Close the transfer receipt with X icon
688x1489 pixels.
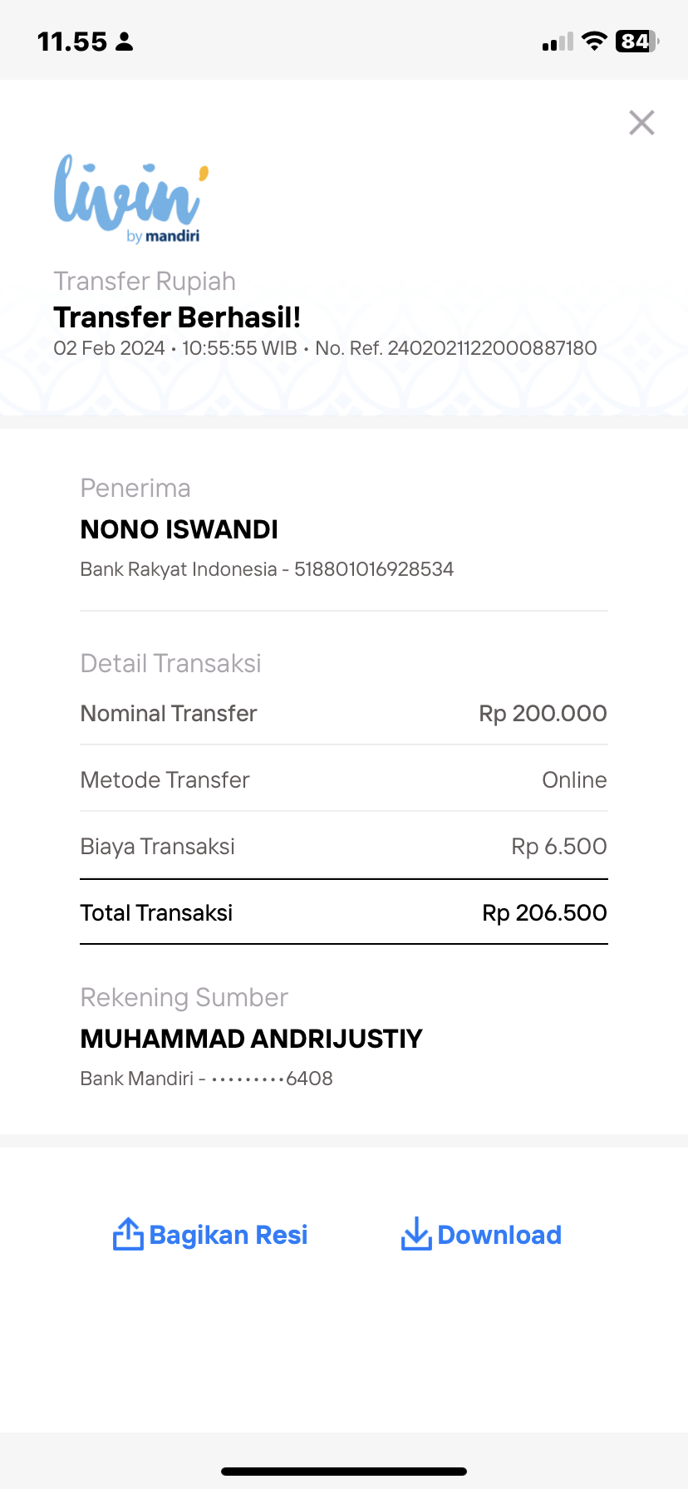[x=641, y=123]
